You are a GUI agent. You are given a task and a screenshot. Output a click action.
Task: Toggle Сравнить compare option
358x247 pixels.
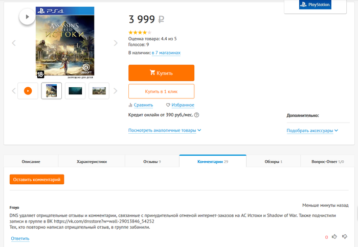141,105
